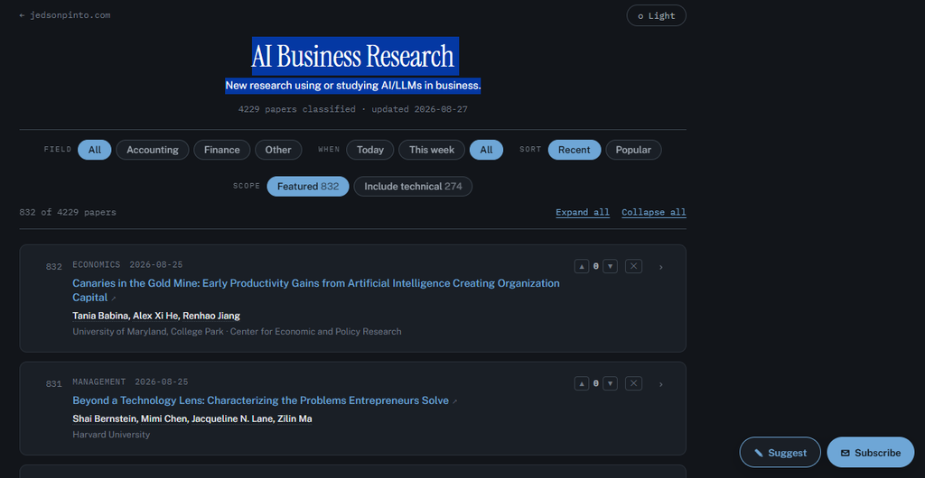Click Expand all link
The width and height of the screenshot is (925, 478).
tap(583, 212)
